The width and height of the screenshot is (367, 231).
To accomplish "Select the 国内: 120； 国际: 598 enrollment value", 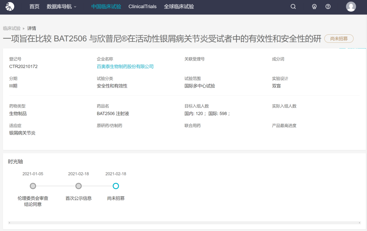I will [207, 113].
